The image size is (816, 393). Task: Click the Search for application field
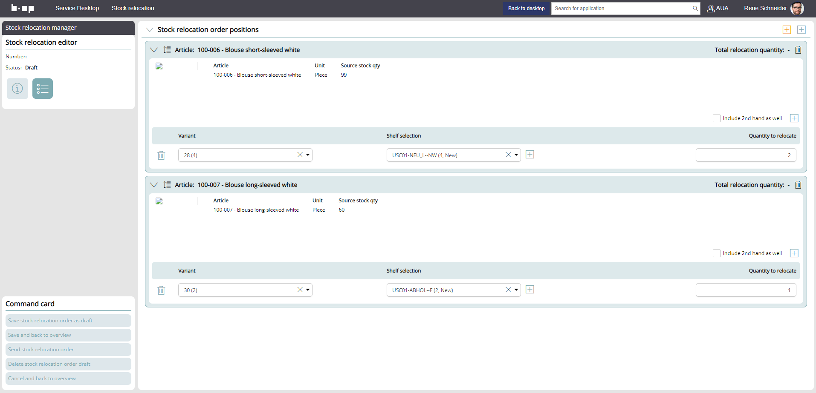click(622, 9)
